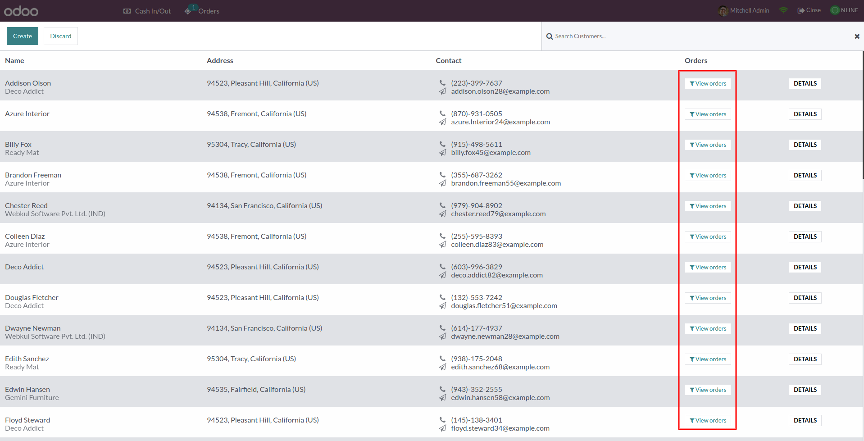View orders for Douglas Fletcher
864x441 pixels.
(x=708, y=298)
